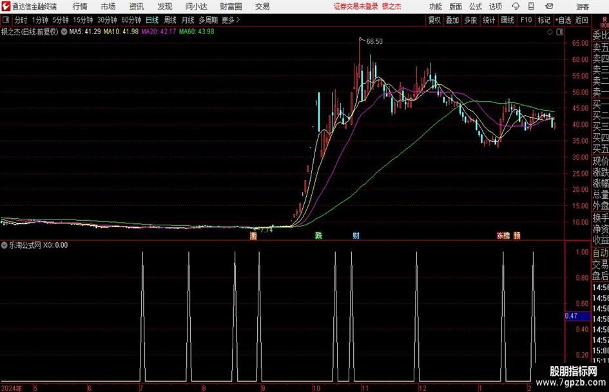Screen dimensions: 609x392
Task: Click the orange marker icon near September
Action: (x=253, y=236)
